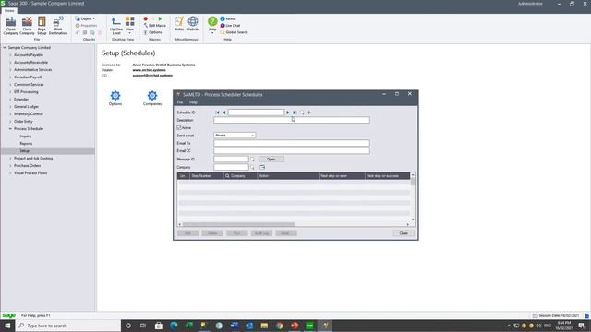The width and height of the screenshot is (591, 332).
Task: Click the Print Destination icon
Action: [58, 26]
